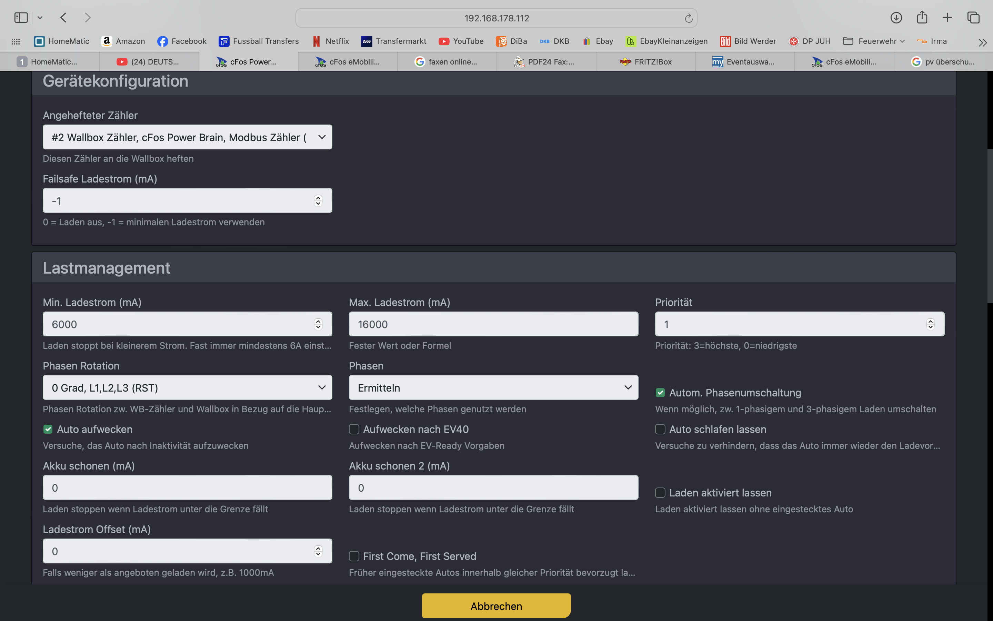Go back to the previous page
Image resolution: width=993 pixels, height=621 pixels.
click(63, 18)
